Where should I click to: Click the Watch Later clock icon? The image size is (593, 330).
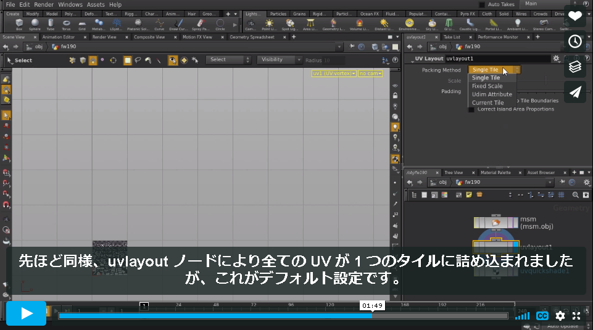click(x=575, y=41)
